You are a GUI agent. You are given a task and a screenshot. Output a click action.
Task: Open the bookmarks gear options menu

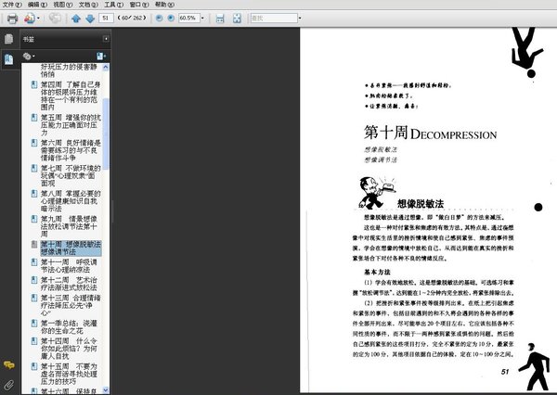tap(29, 56)
